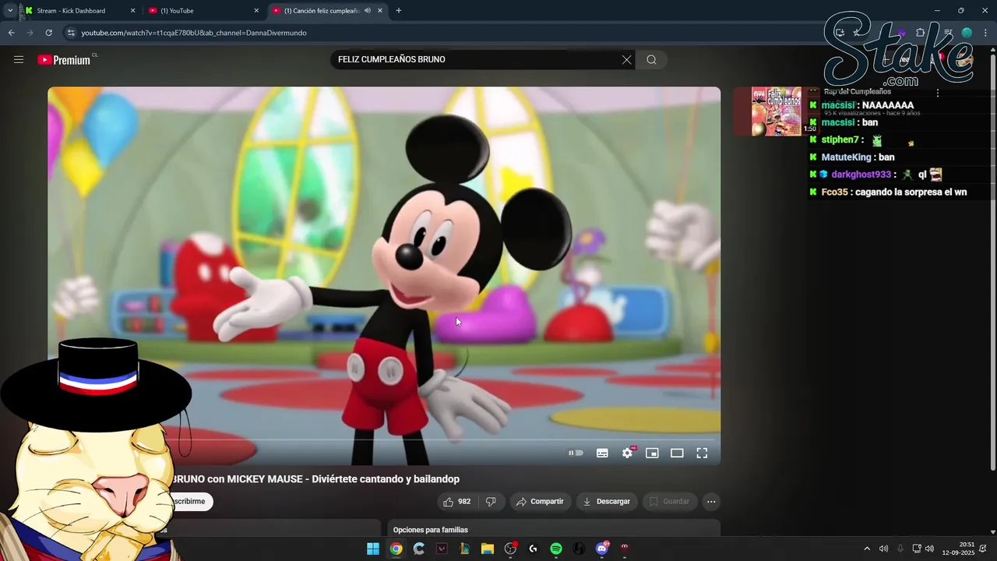
Task: Like the video with 982 likes
Action: (456, 502)
